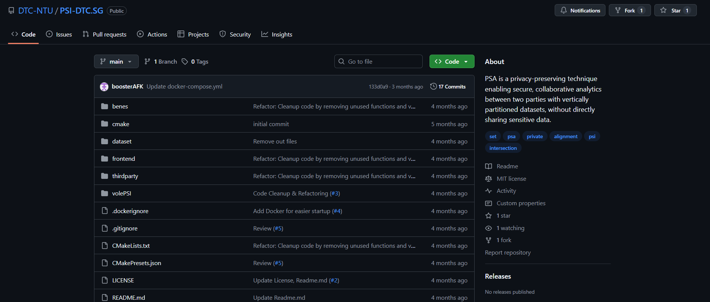Open the Readme book icon link
Screen dimensions: 710x302
[489, 166]
